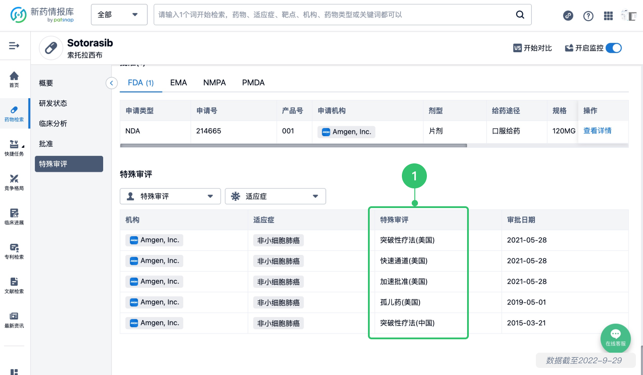Viewport: 643px width, 375px height.
Task: Click 突破性疗法(中国) cell
Action: point(407,323)
